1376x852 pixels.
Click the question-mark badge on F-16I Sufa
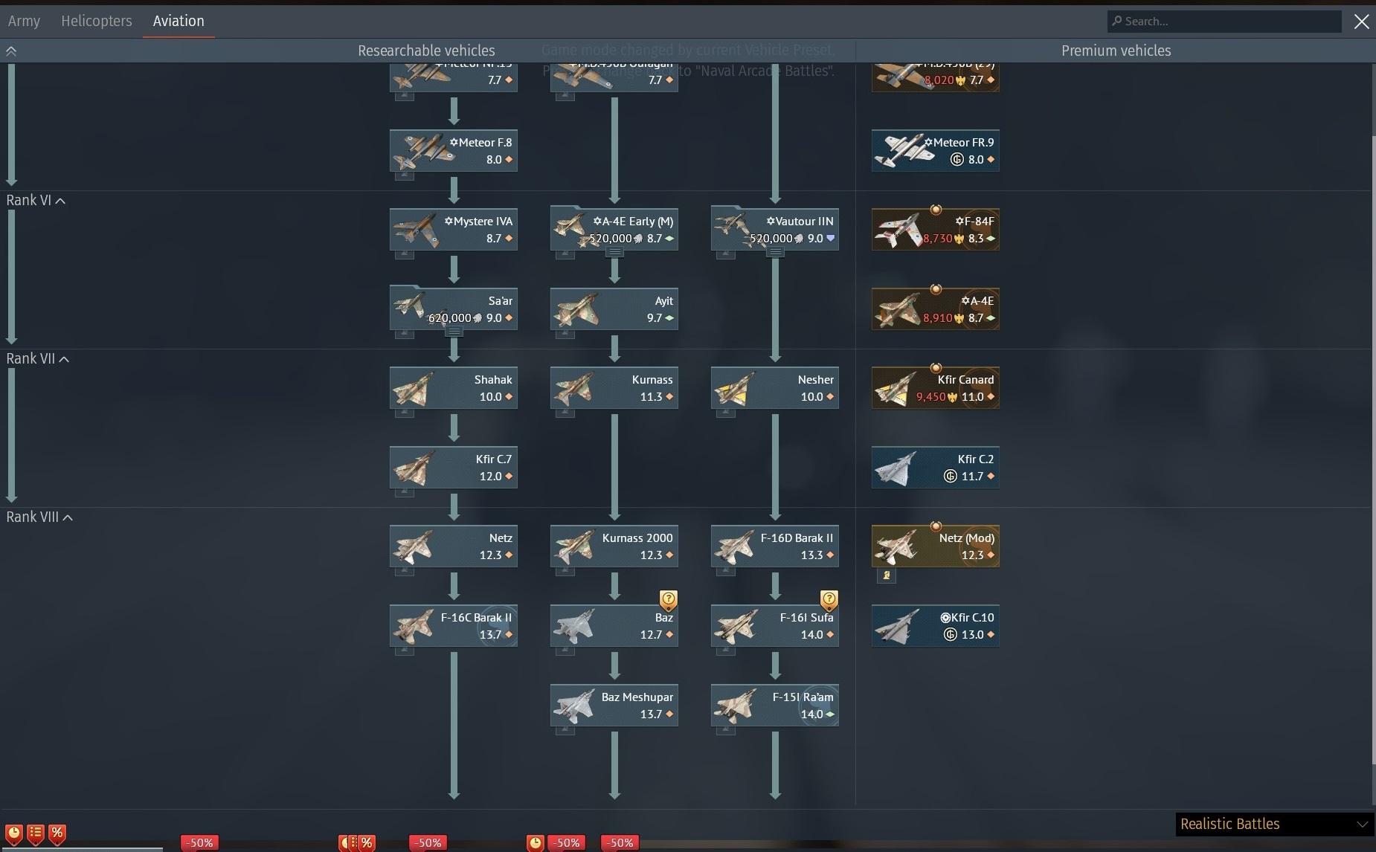click(x=829, y=599)
